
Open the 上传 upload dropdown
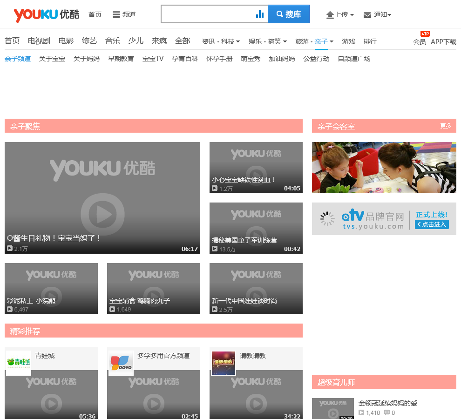(x=340, y=14)
